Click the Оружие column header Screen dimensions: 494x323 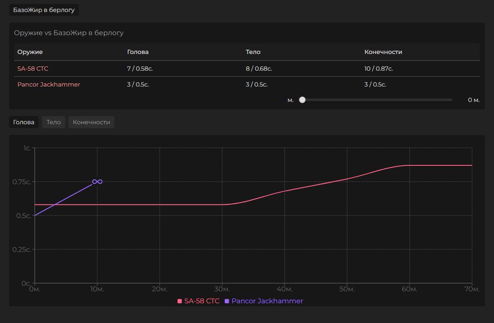(x=30, y=52)
